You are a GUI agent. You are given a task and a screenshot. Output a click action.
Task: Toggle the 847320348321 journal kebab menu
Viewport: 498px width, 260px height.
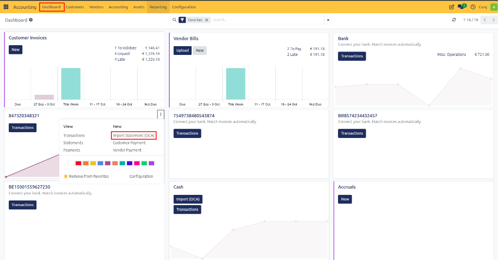[x=160, y=114]
